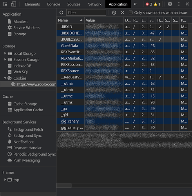Enable Only show cookies with an issue
The width and height of the screenshot is (192, 196).
point(130,13)
